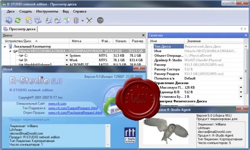
Task: Click the Hitachi hard drive icon
Action: pos(15,51)
